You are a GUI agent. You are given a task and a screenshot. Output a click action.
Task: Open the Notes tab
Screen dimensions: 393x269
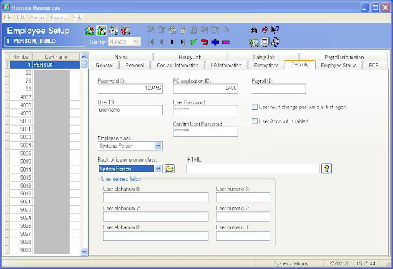click(x=121, y=57)
